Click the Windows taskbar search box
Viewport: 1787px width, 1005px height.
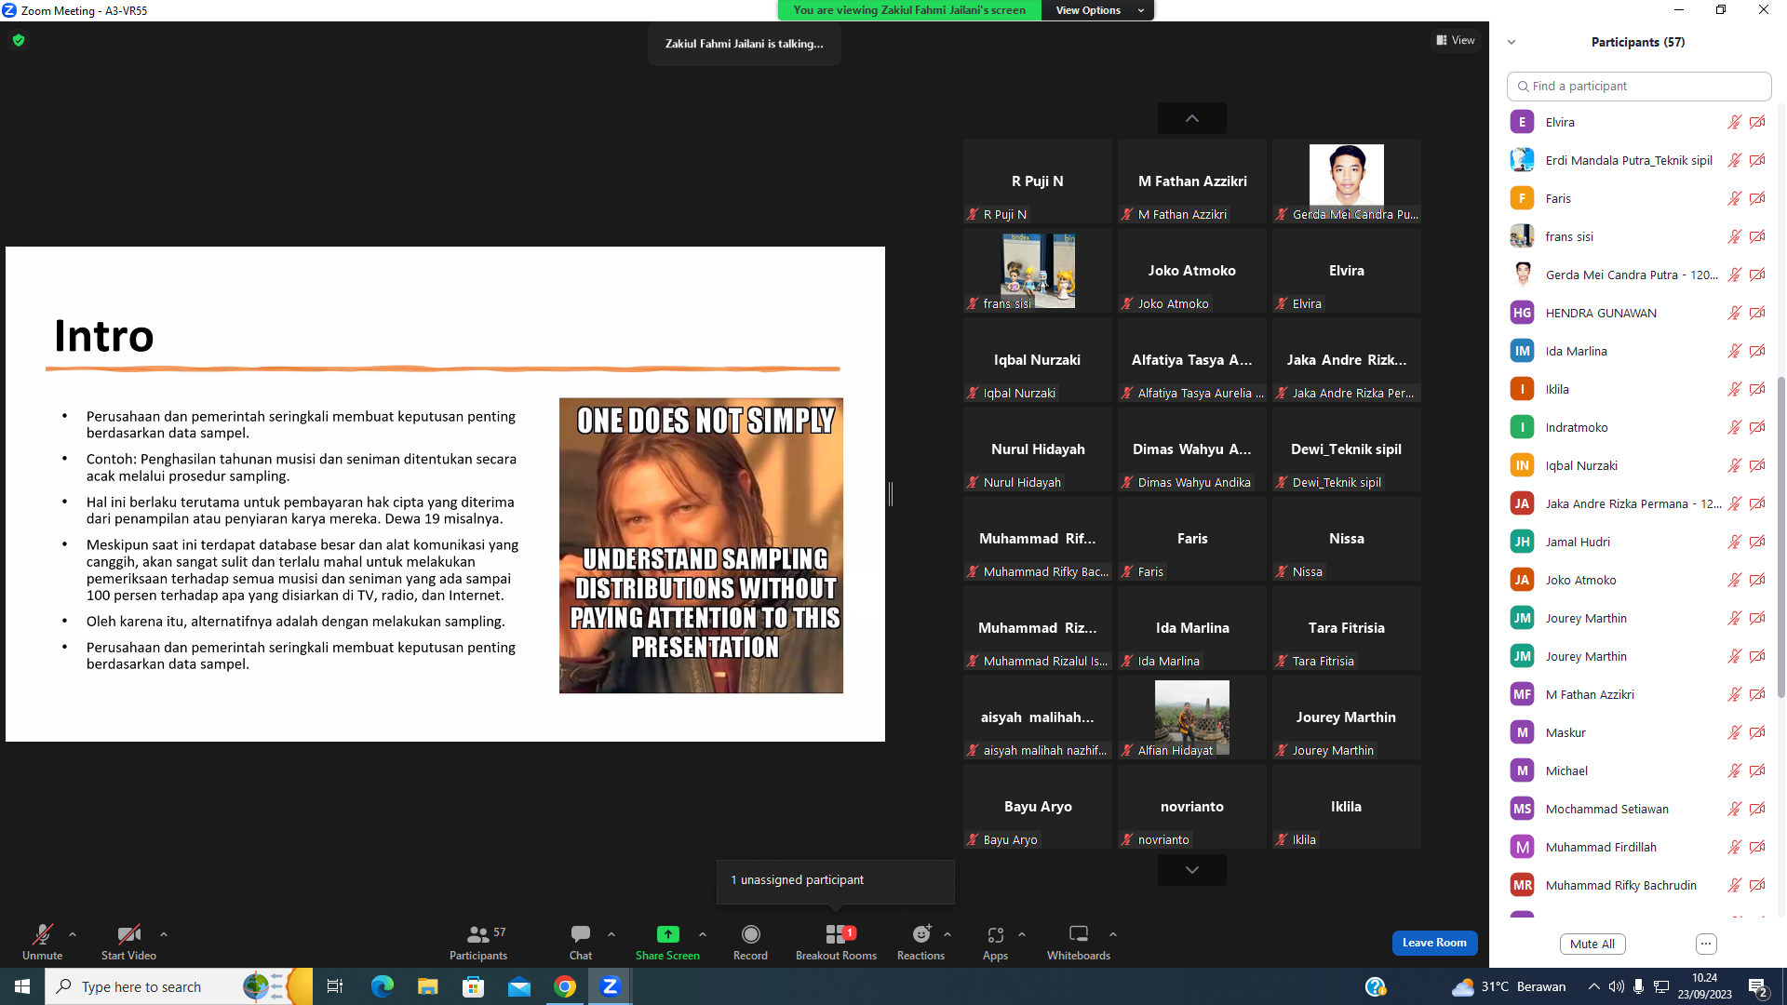(x=179, y=986)
